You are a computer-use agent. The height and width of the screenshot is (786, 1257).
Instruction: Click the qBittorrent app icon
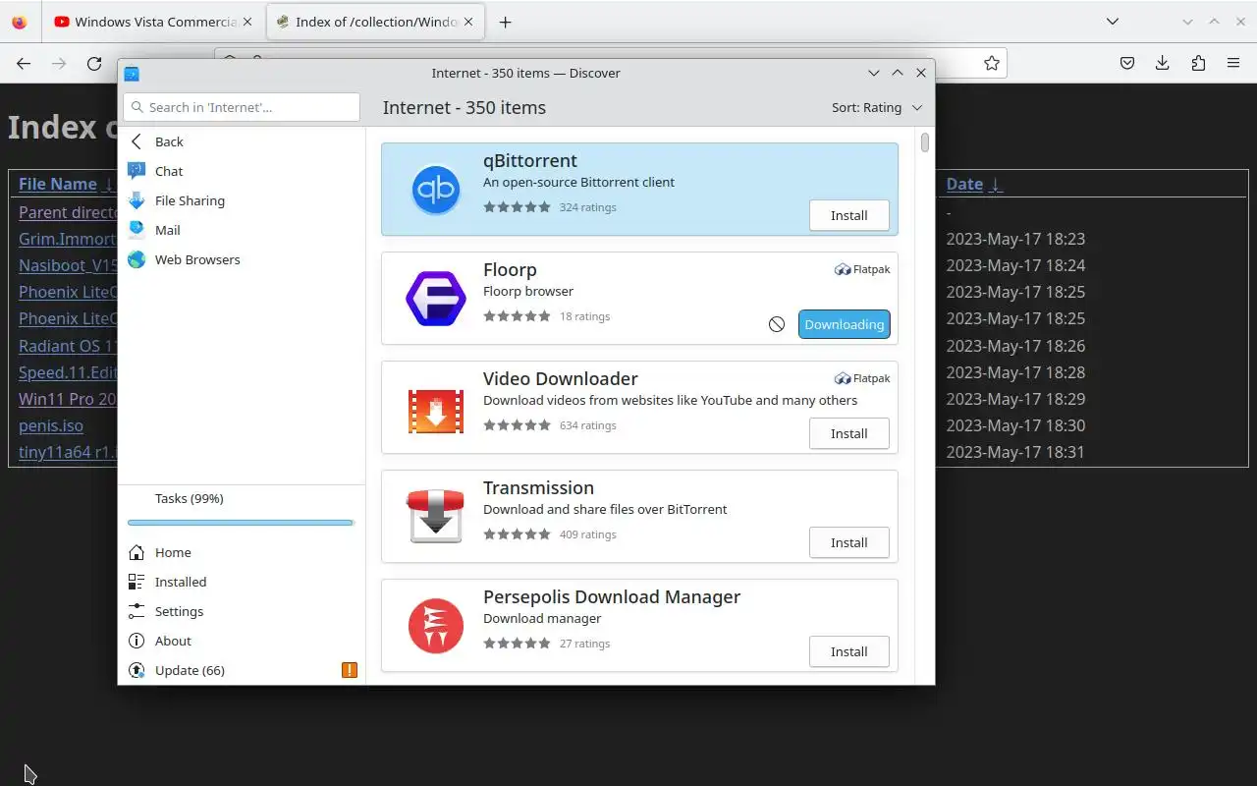(435, 190)
